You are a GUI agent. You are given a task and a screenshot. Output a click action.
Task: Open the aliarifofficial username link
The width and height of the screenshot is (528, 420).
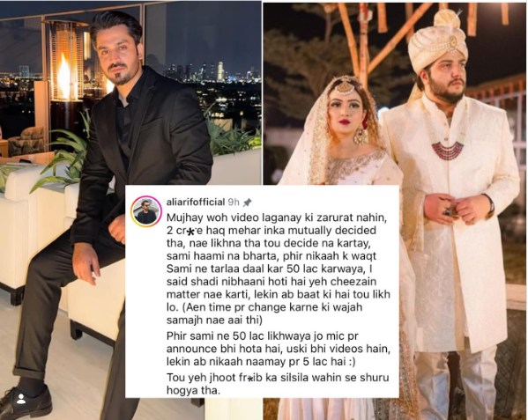pyautogui.click(x=196, y=203)
